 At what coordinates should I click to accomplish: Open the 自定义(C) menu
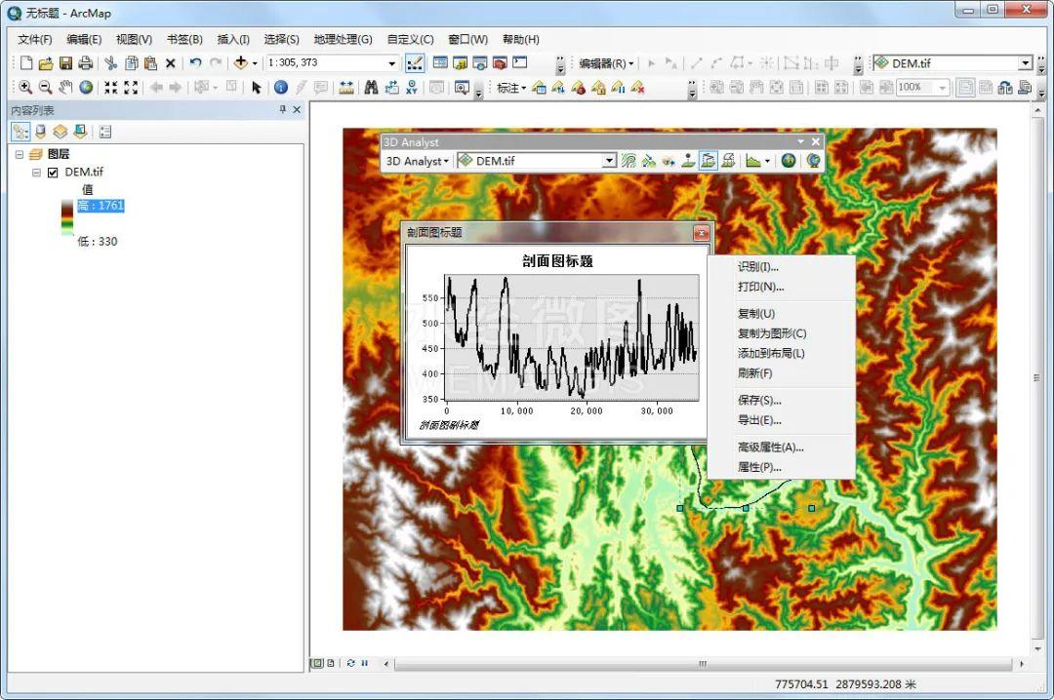click(410, 40)
